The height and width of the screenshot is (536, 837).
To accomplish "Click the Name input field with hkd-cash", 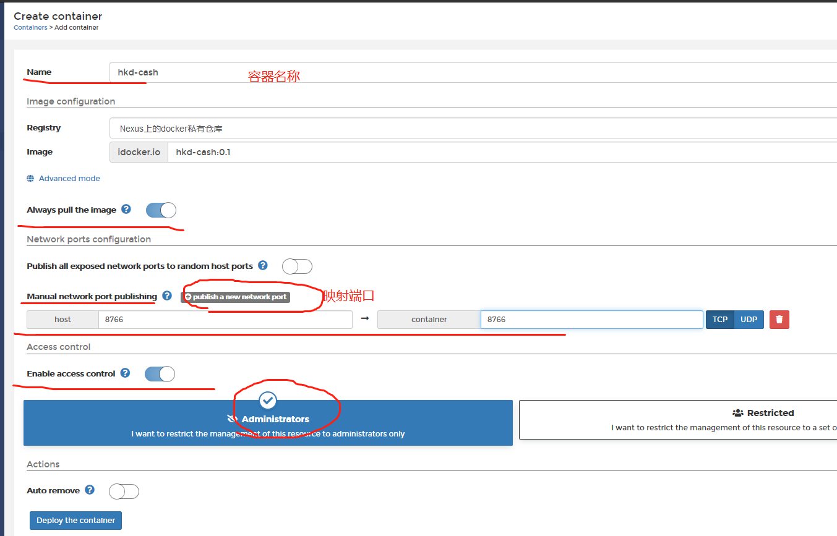I will click(x=473, y=72).
